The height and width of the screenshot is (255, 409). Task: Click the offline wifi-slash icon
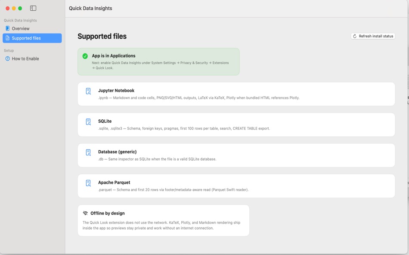coord(85,213)
